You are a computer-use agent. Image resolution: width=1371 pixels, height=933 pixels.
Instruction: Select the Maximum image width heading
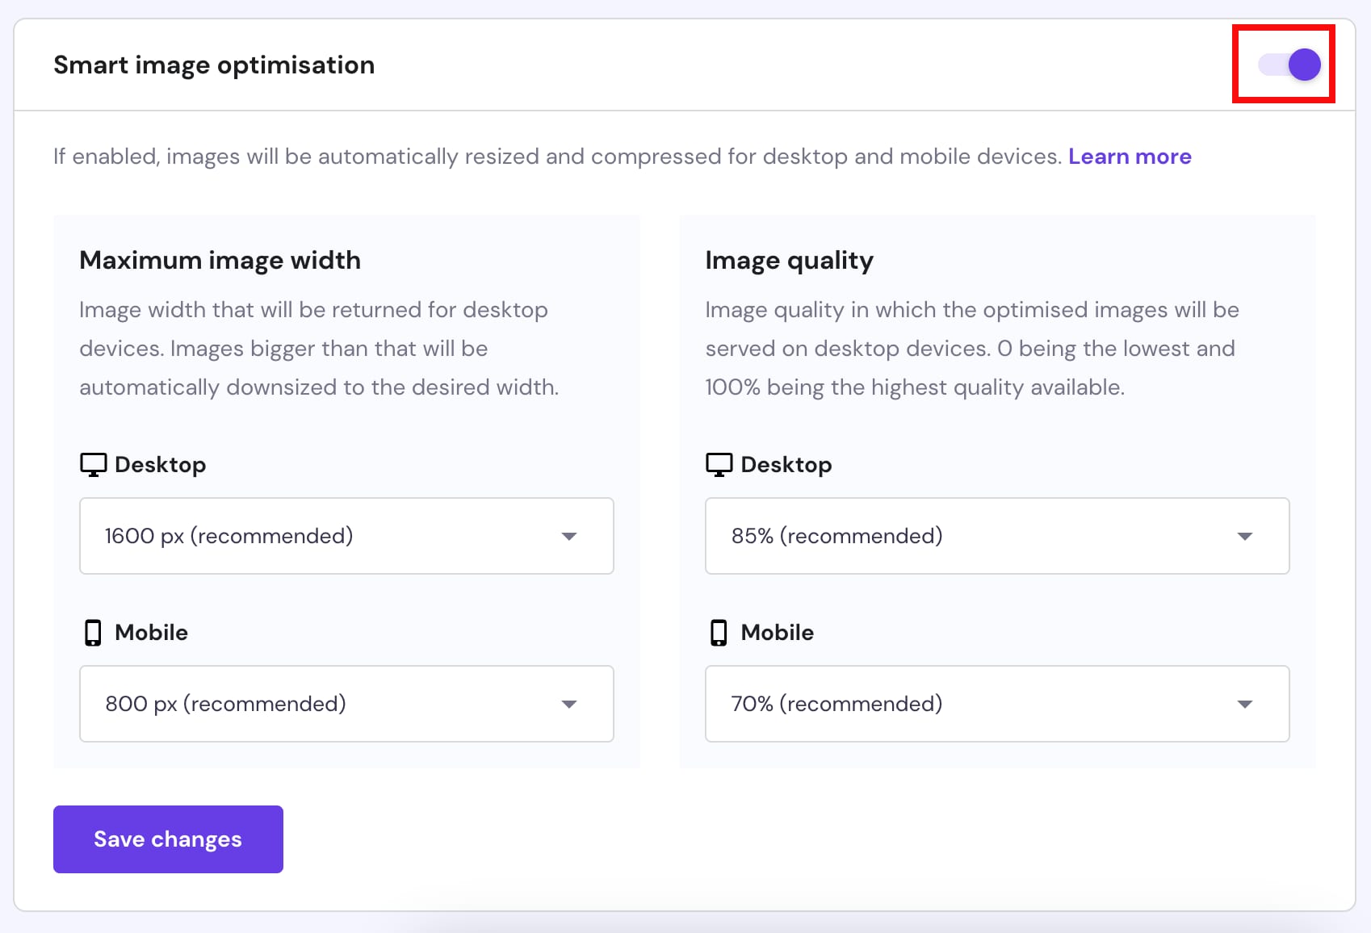[220, 261]
